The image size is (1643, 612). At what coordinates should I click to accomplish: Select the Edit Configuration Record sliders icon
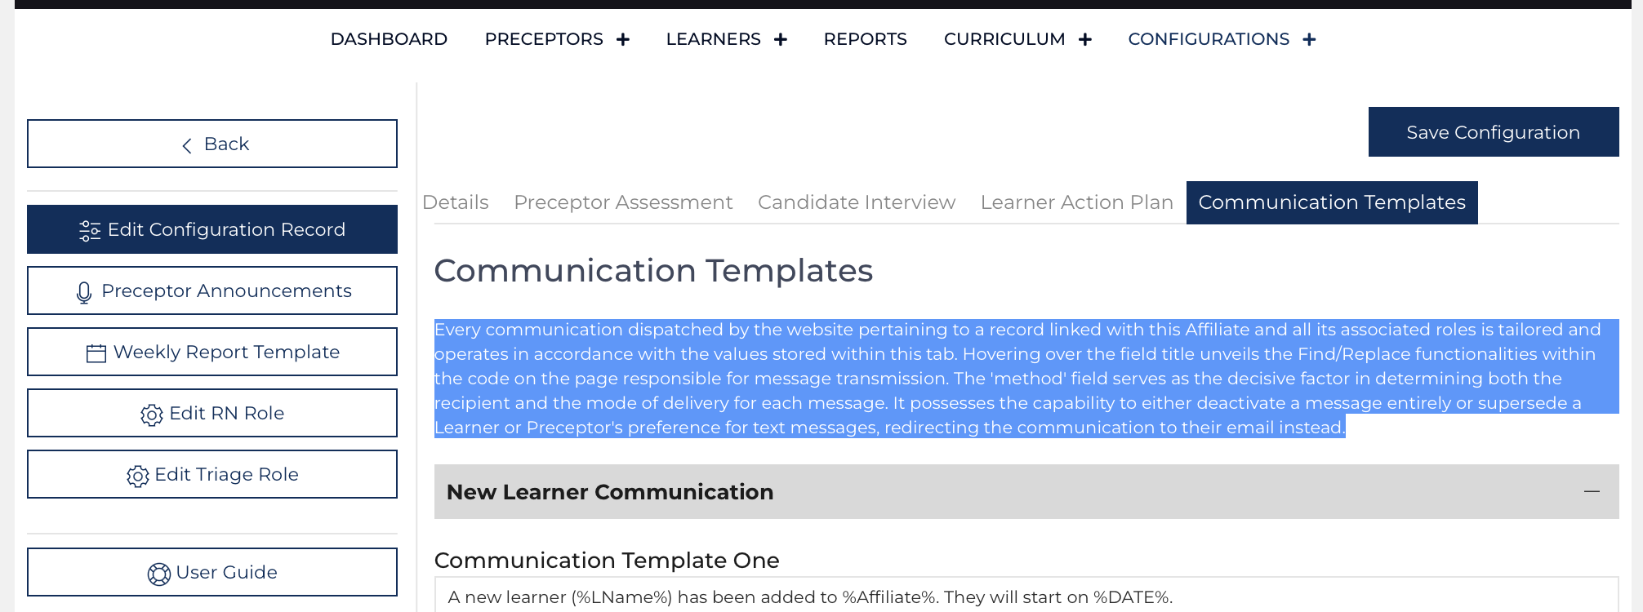point(90,229)
